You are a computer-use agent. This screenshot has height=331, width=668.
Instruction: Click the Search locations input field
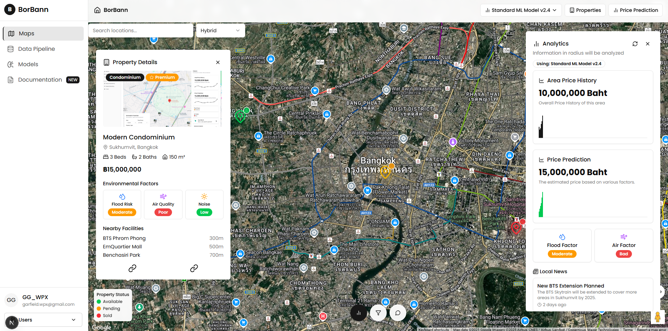coord(141,30)
